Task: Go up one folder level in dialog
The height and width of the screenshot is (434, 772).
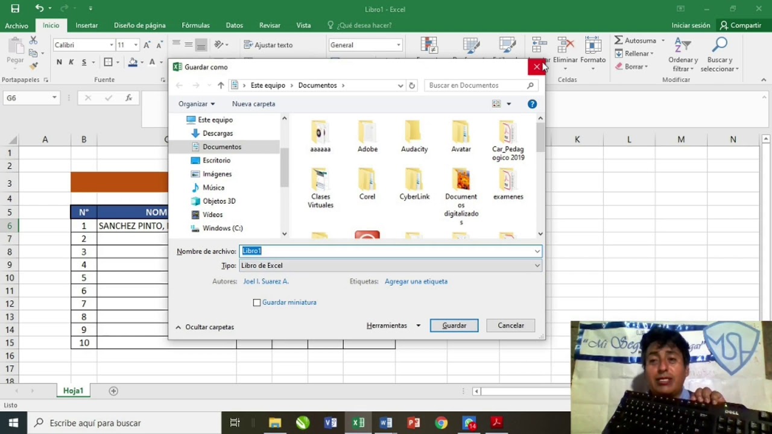Action: click(221, 86)
